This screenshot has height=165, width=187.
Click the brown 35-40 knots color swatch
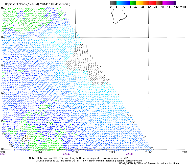pyautogui.click(x=159, y=3)
